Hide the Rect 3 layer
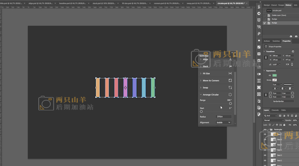 point(265,155)
